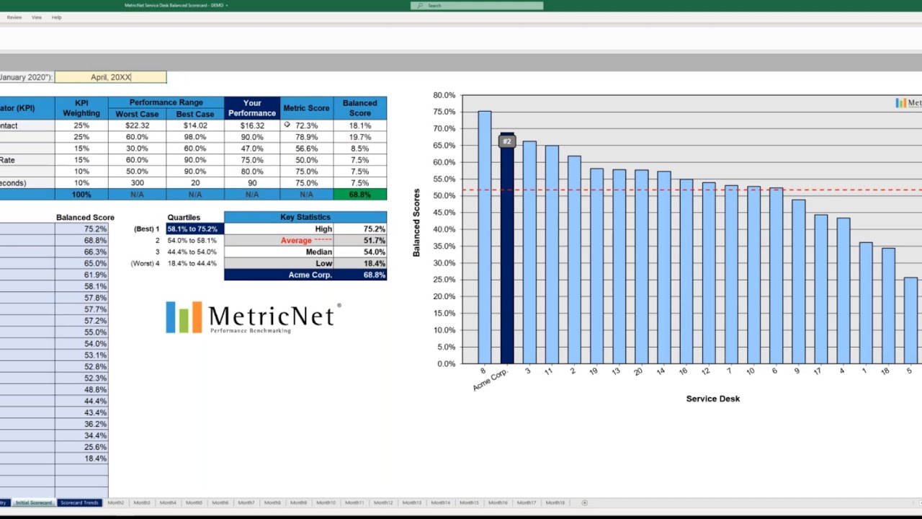
Task: Select the chart bar for Service Desk 11
Action: click(552, 254)
